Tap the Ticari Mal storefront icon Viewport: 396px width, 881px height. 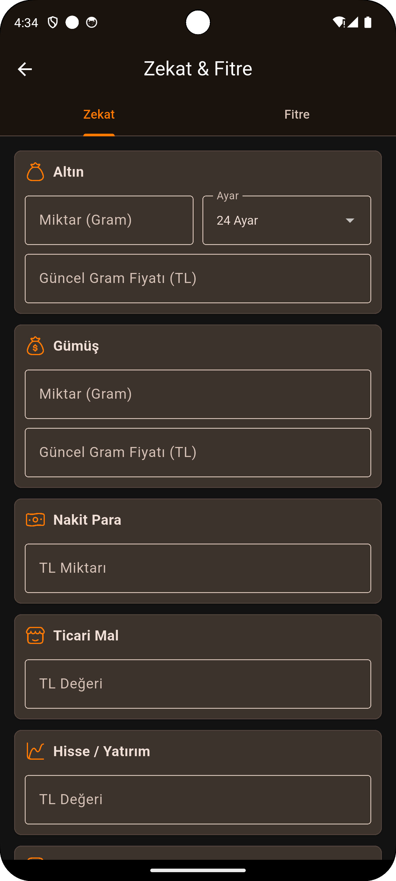(36, 635)
